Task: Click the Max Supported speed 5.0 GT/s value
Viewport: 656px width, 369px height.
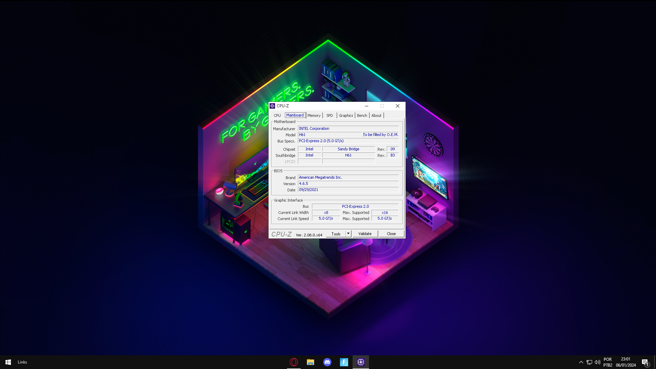Action: (385, 219)
